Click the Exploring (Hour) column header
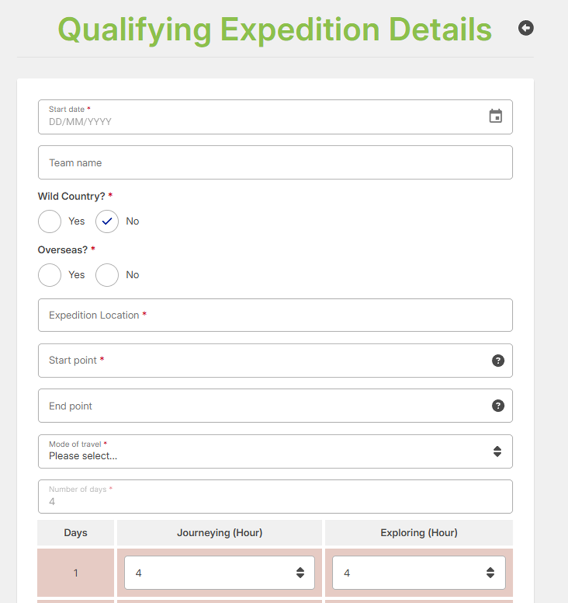Screen dimensions: 568x603 point(418,532)
